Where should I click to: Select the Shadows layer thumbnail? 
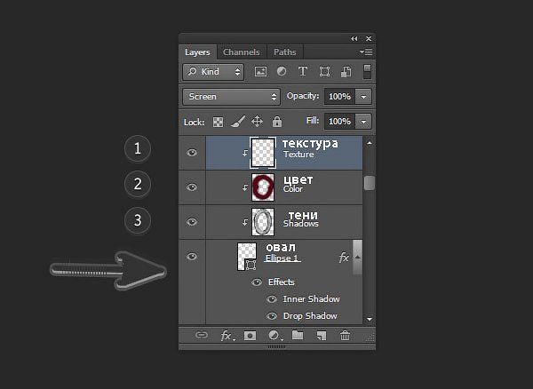click(263, 222)
